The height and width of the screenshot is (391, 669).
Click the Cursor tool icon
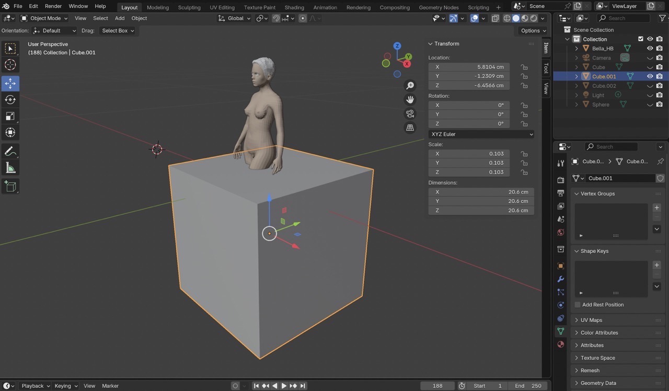[x=10, y=65]
